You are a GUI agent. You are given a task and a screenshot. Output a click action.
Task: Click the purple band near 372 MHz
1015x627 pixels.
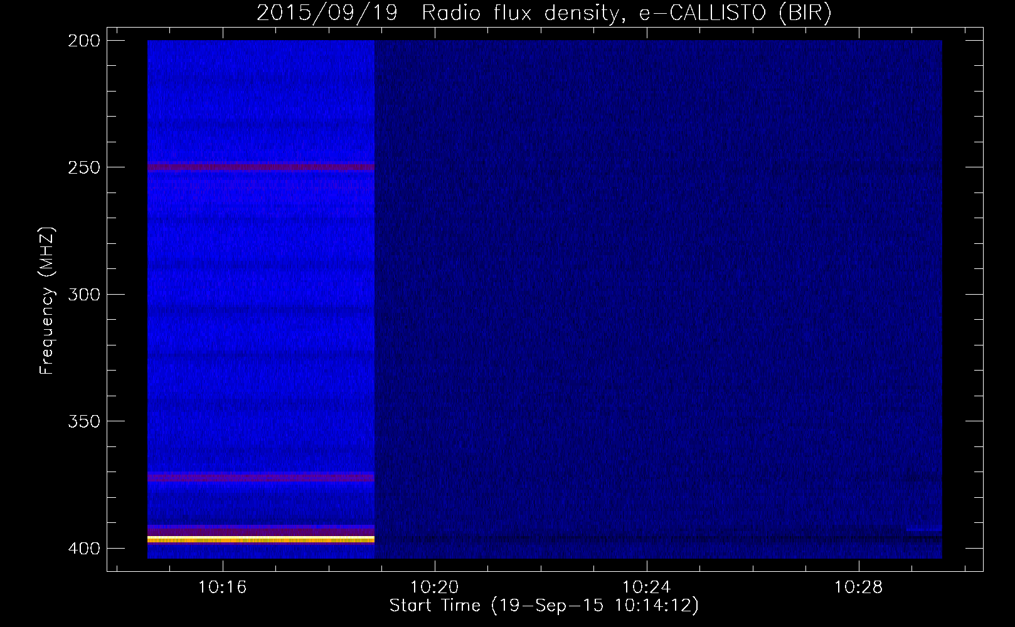tap(261, 477)
